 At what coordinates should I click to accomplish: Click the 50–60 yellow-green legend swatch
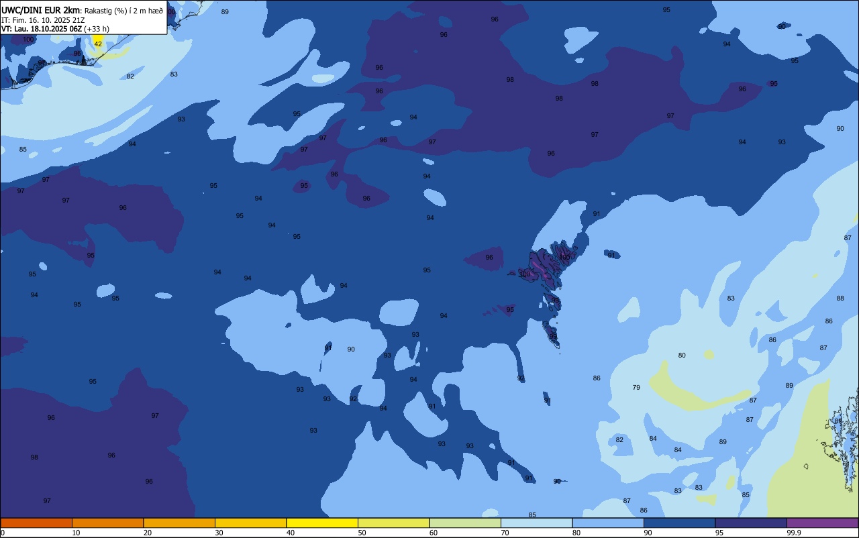click(393, 523)
